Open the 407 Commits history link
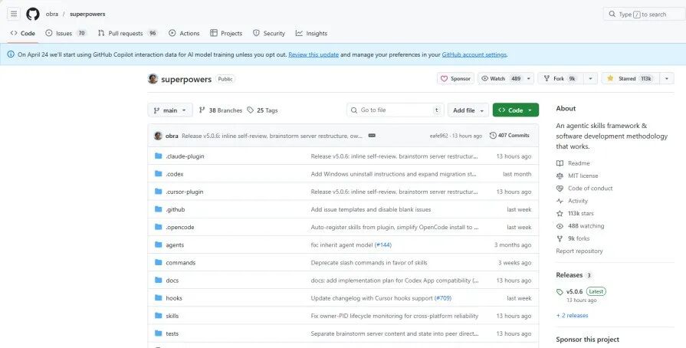The height and width of the screenshot is (348, 686). coord(509,136)
